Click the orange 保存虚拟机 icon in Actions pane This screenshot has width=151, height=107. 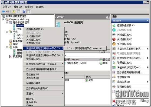(x=114, y=44)
